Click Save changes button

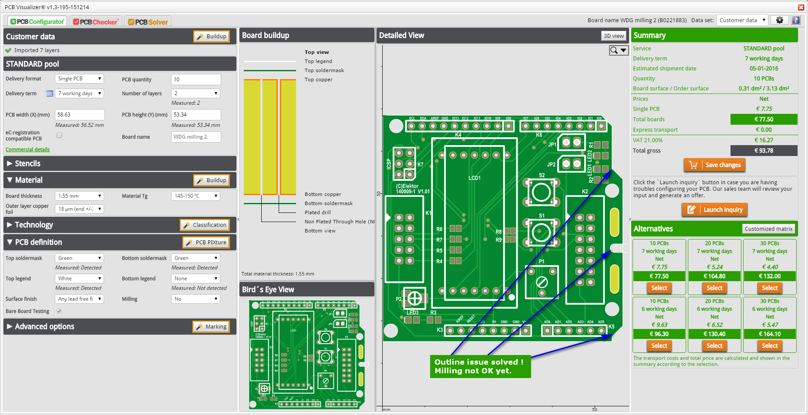[x=714, y=165]
